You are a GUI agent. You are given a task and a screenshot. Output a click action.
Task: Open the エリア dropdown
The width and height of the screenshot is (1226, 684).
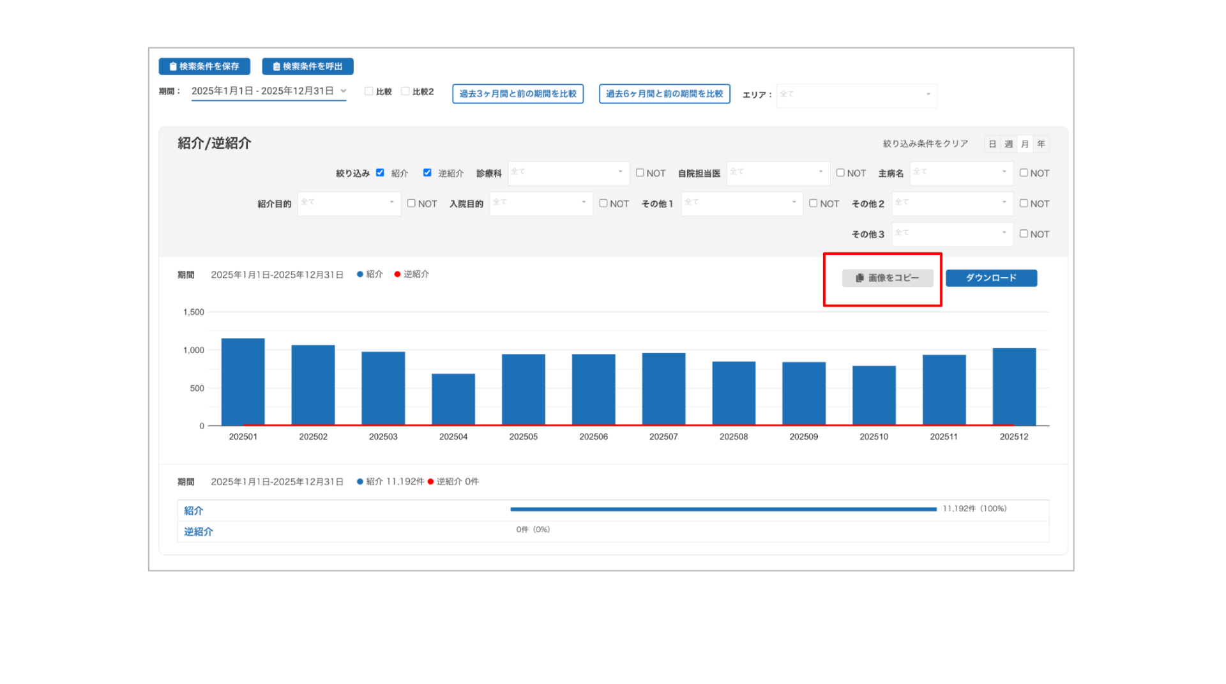[x=857, y=95]
